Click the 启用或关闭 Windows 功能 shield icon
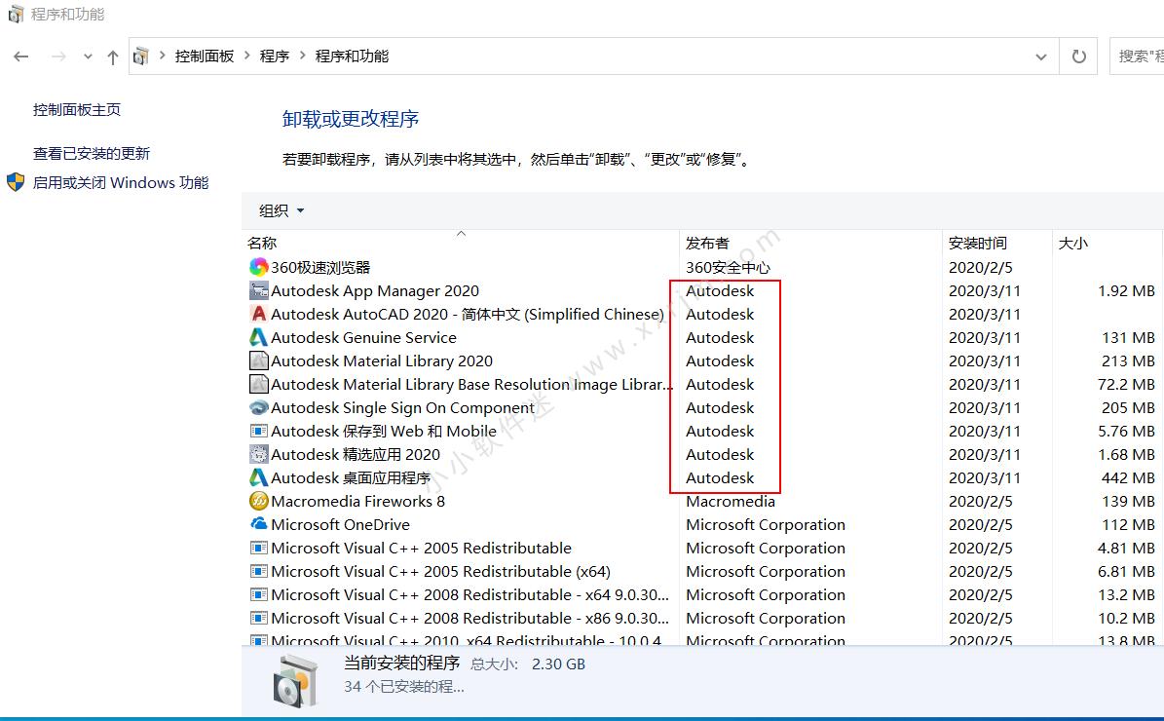This screenshot has width=1164, height=721. point(12,182)
